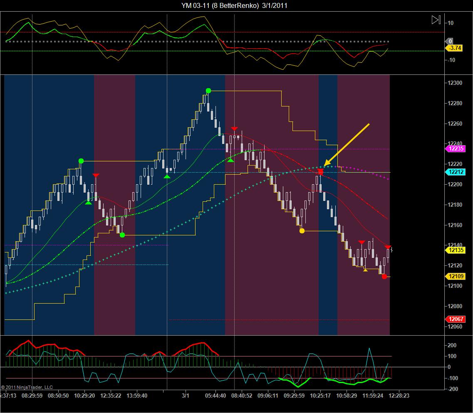Click the 12160 price axis label
This screenshot has height=413, width=473.
point(455,225)
